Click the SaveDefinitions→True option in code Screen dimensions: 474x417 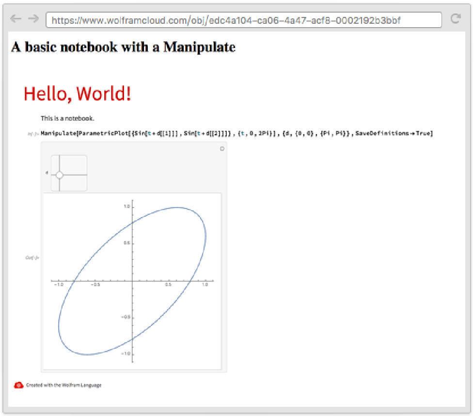point(394,133)
